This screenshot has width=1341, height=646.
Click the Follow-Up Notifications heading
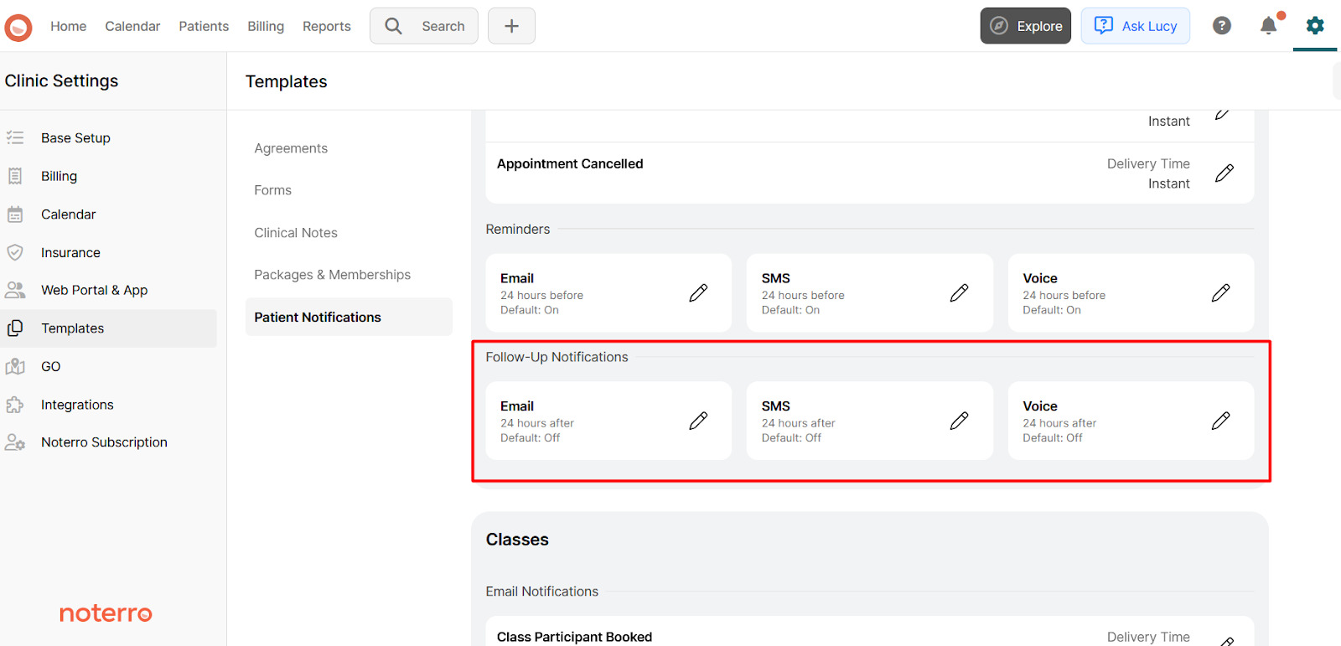[557, 357]
